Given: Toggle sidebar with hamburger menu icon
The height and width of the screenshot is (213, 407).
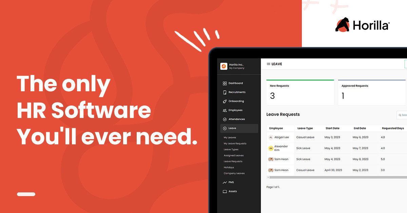Looking at the screenshot, I should tap(268, 64).
